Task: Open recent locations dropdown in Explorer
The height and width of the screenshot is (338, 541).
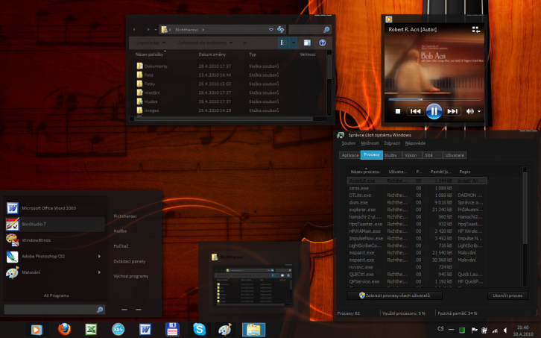Action: [156, 30]
